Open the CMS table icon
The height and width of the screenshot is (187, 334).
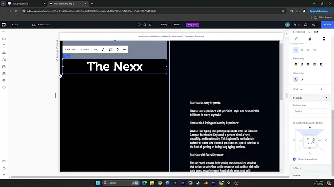[x=4, y=81]
